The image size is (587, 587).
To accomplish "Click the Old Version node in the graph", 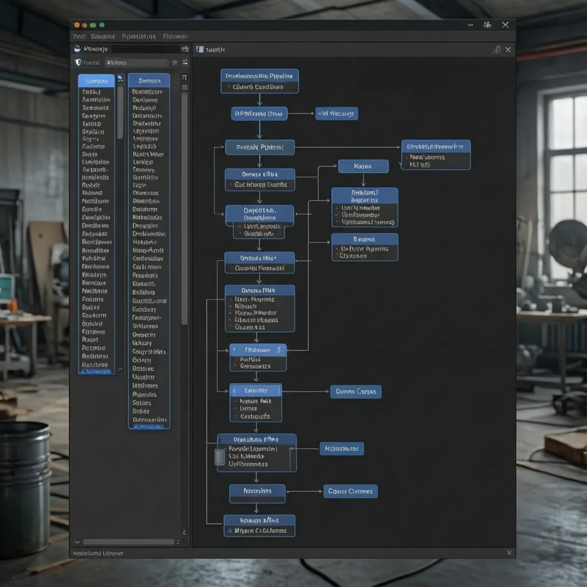I will pyautogui.click(x=336, y=114).
